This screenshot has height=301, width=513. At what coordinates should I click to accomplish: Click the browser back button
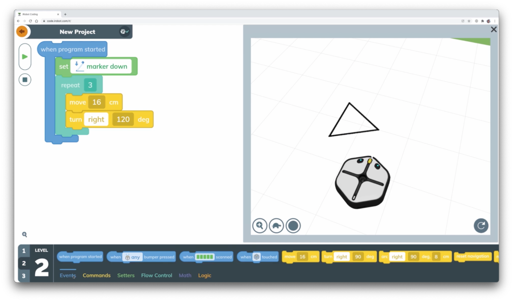point(19,21)
